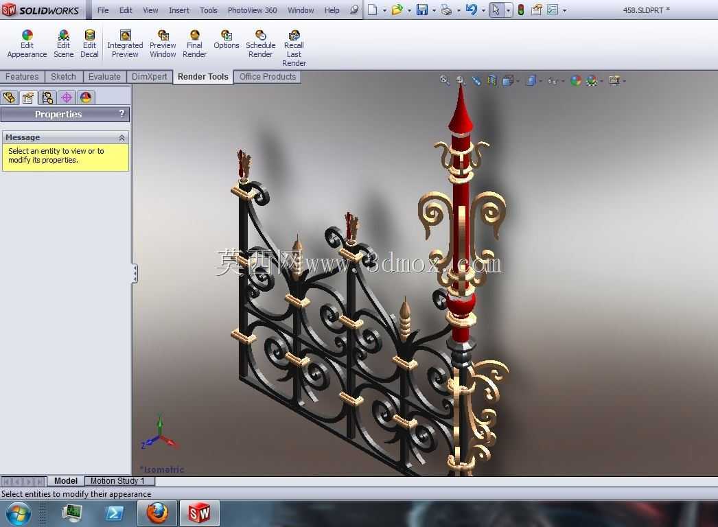Open the Preview Window render

click(163, 44)
